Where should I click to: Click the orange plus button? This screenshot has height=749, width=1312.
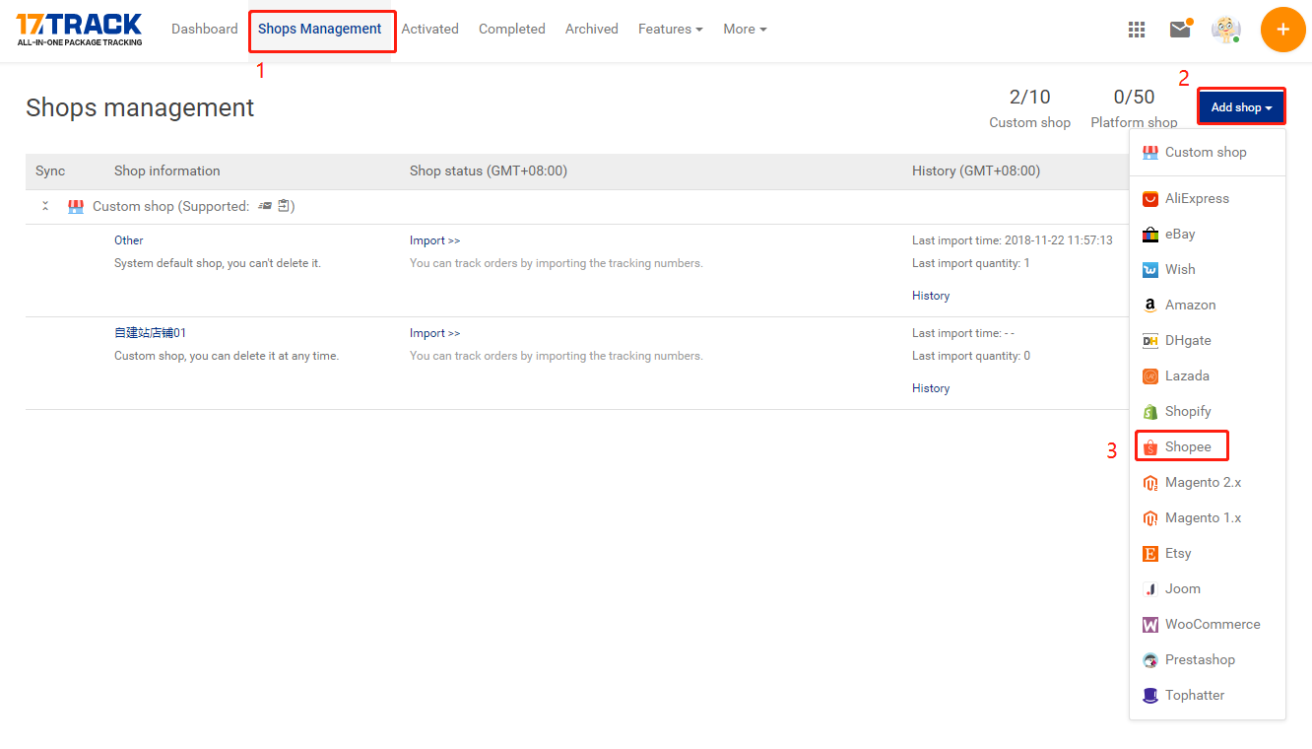pos(1283,30)
